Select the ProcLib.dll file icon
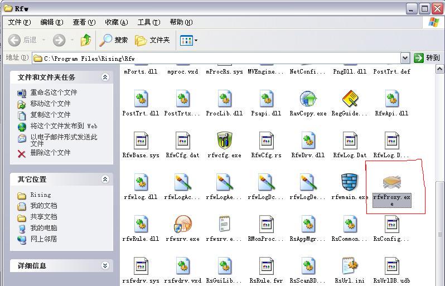The image size is (445, 286). tap(225, 99)
